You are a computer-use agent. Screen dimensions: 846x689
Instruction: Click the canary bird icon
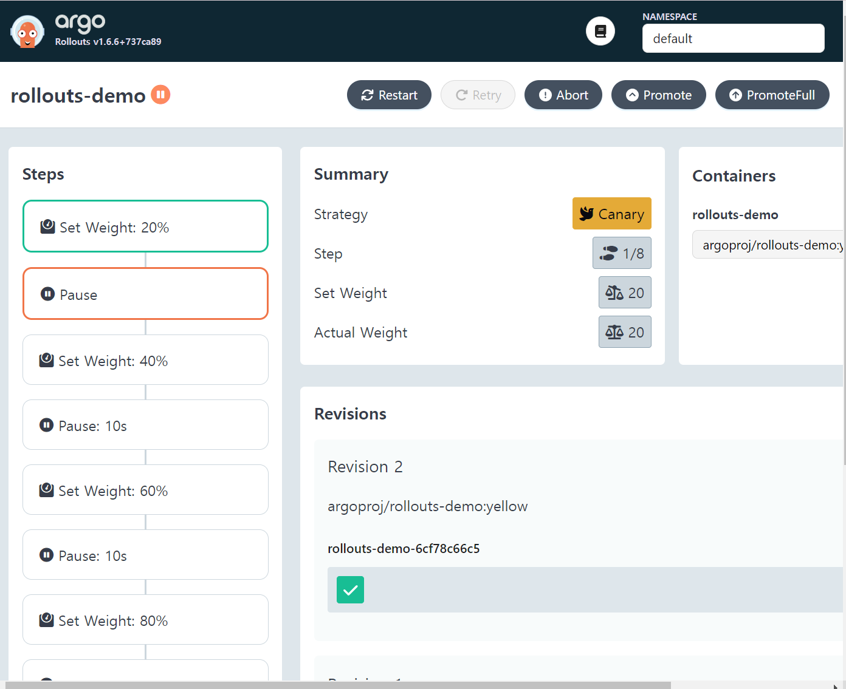tap(586, 214)
